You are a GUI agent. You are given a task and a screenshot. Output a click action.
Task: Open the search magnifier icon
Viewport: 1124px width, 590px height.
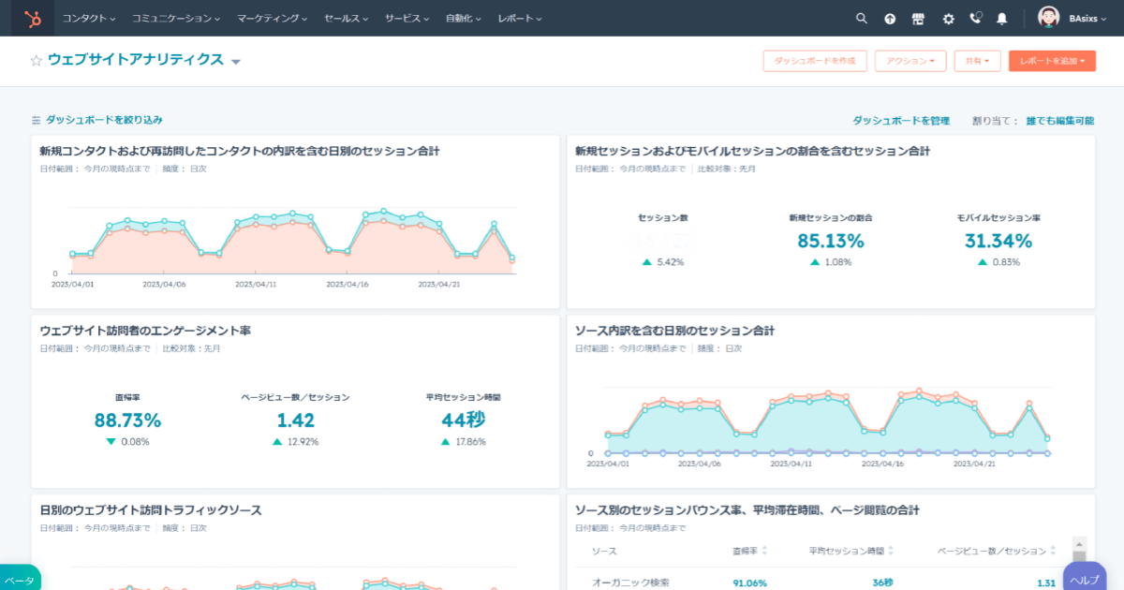862,18
